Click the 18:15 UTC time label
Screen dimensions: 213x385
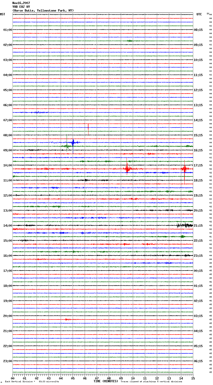pos(198,180)
